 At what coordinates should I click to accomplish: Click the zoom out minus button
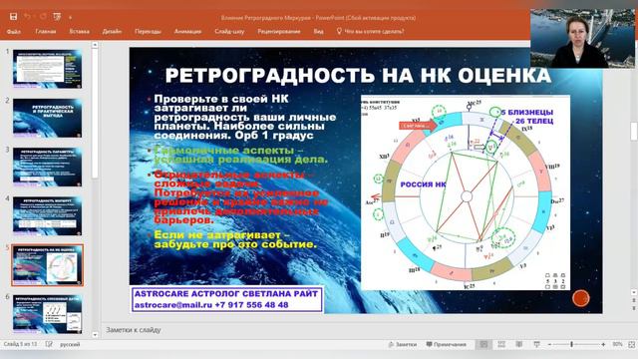[549, 344]
